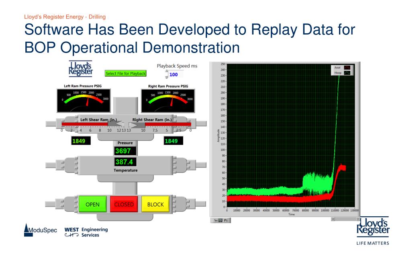411x254 pixels.
Task: Click the Playback Speed value field showing 100
Action: coord(176,74)
